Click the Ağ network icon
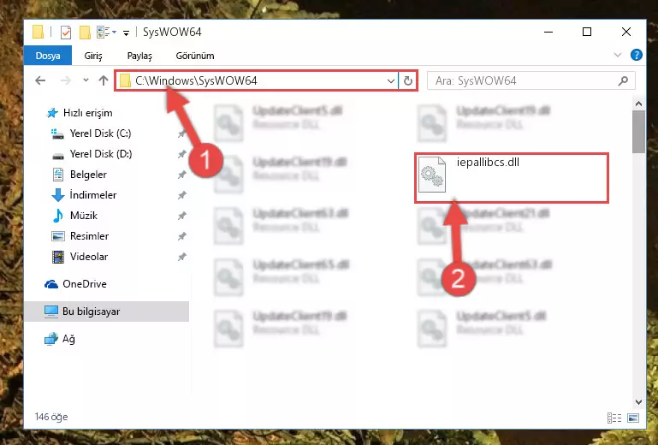Viewport: 658px width, 445px height. (x=51, y=339)
